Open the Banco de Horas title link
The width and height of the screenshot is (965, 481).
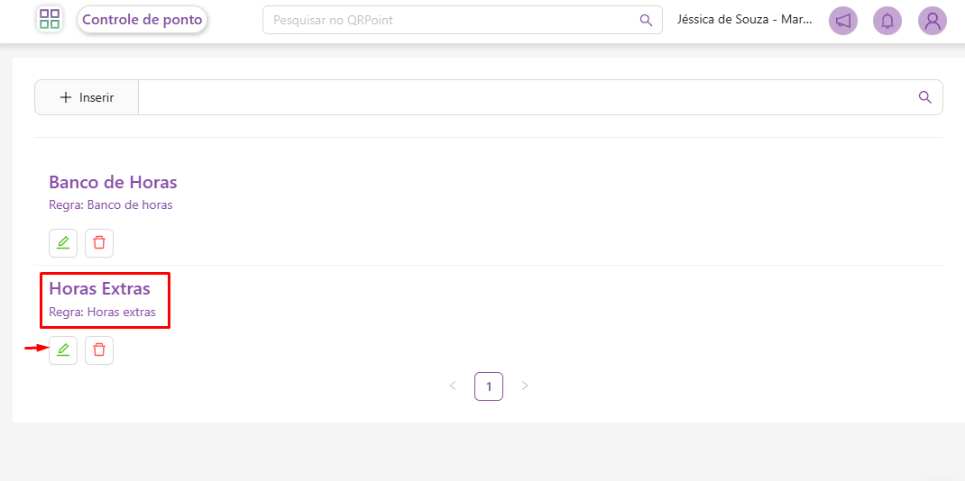113,182
